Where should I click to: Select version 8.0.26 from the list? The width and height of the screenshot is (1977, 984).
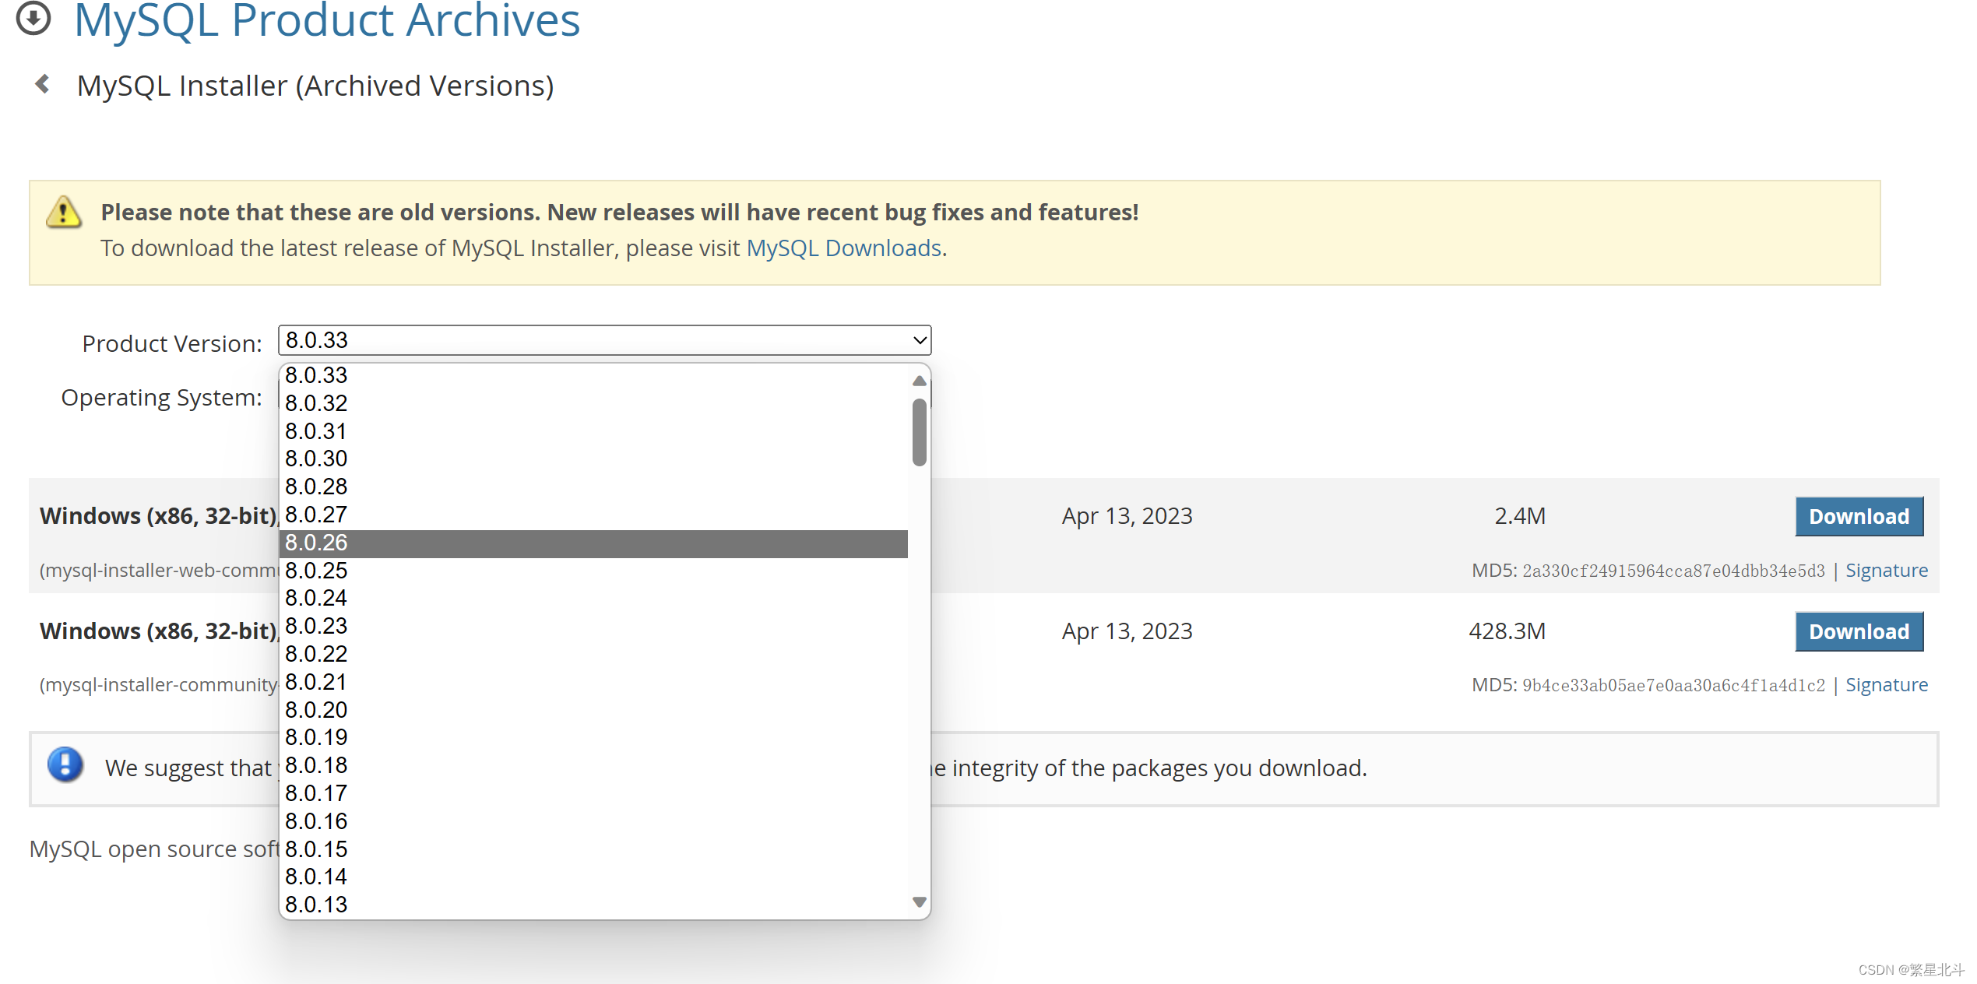pyautogui.click(x=316, y=543)
